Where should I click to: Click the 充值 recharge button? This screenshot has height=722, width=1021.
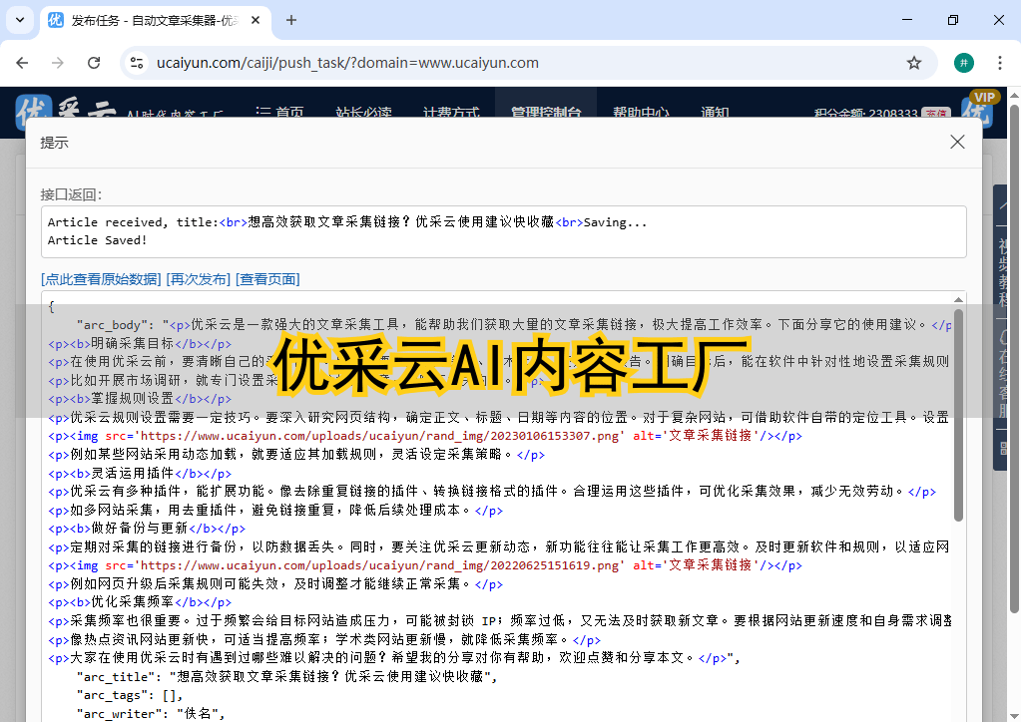point(935,115)
